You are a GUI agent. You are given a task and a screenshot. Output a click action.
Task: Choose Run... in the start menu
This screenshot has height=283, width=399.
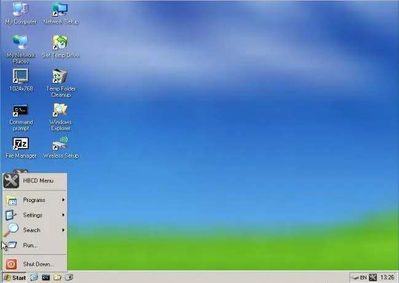coord(35,246)
